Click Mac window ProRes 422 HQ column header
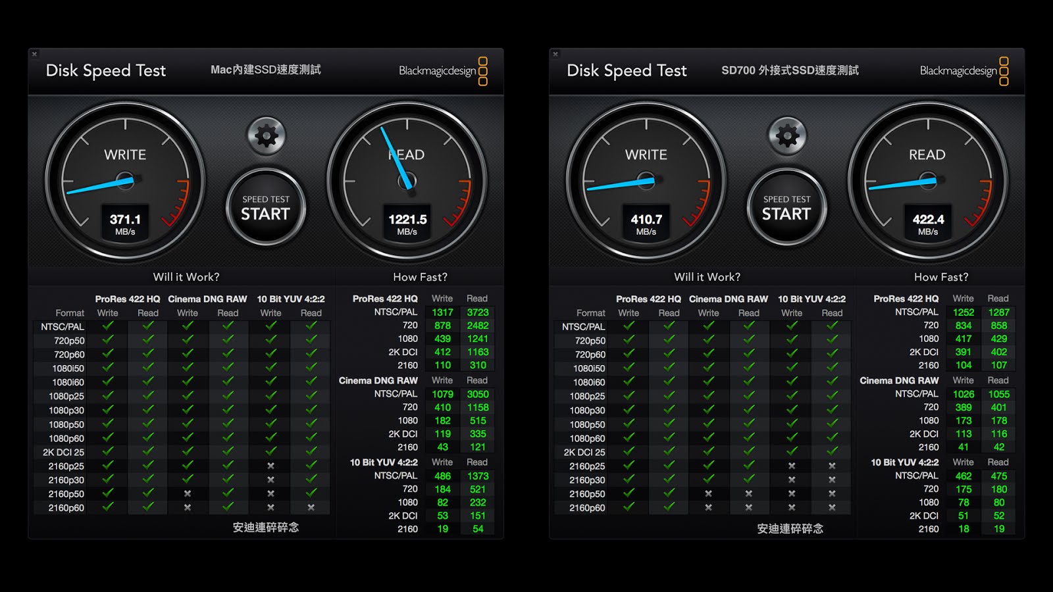Viewport: 1053px width, 592px height. 128,299
